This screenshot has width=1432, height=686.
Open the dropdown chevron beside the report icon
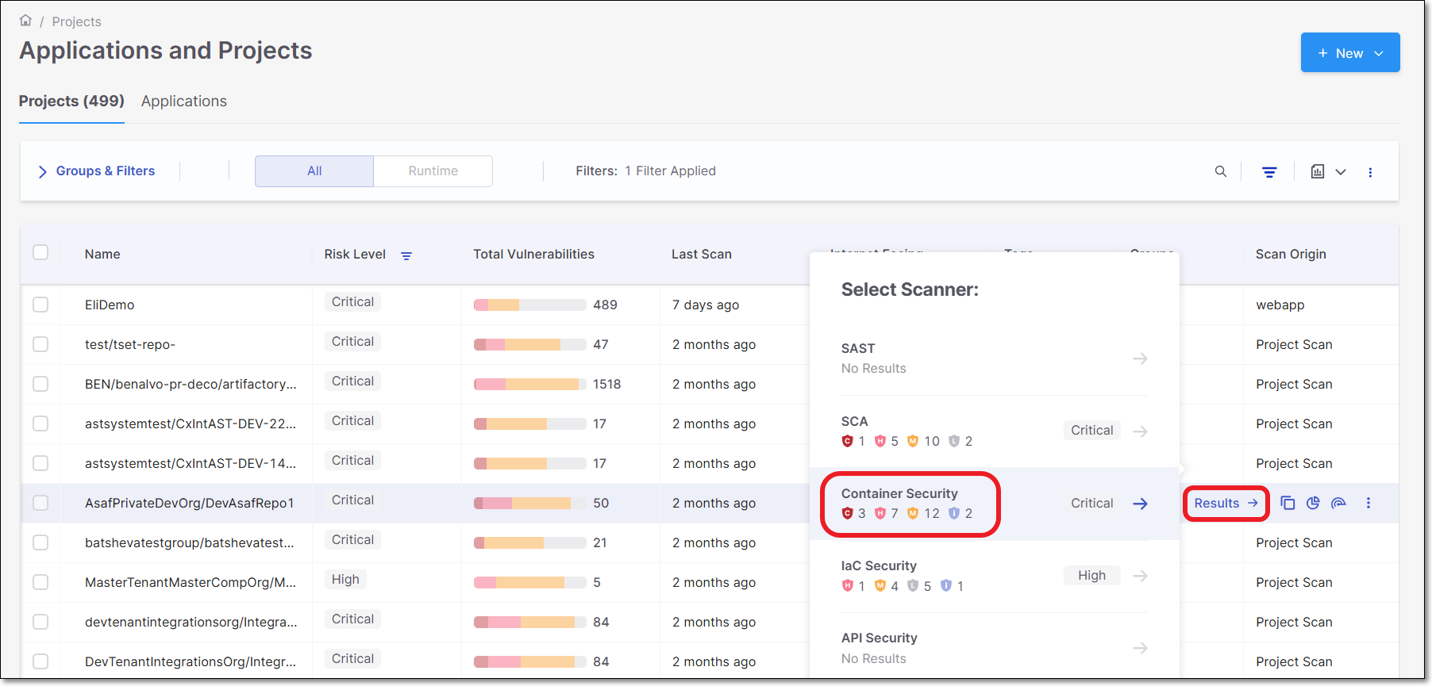point(1341,172)
